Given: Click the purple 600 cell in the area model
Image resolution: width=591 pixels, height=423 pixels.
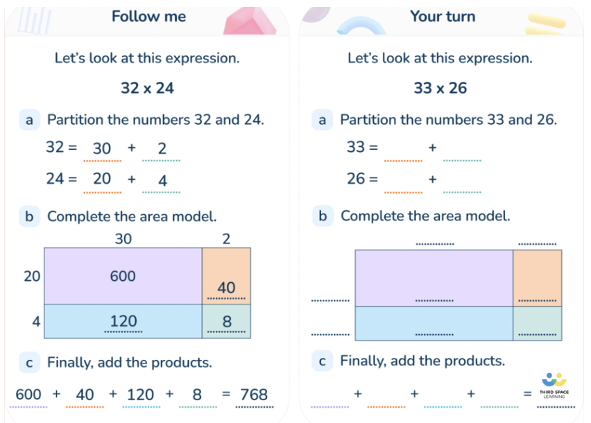Looking at the screenshot, I should pos(123,276).
